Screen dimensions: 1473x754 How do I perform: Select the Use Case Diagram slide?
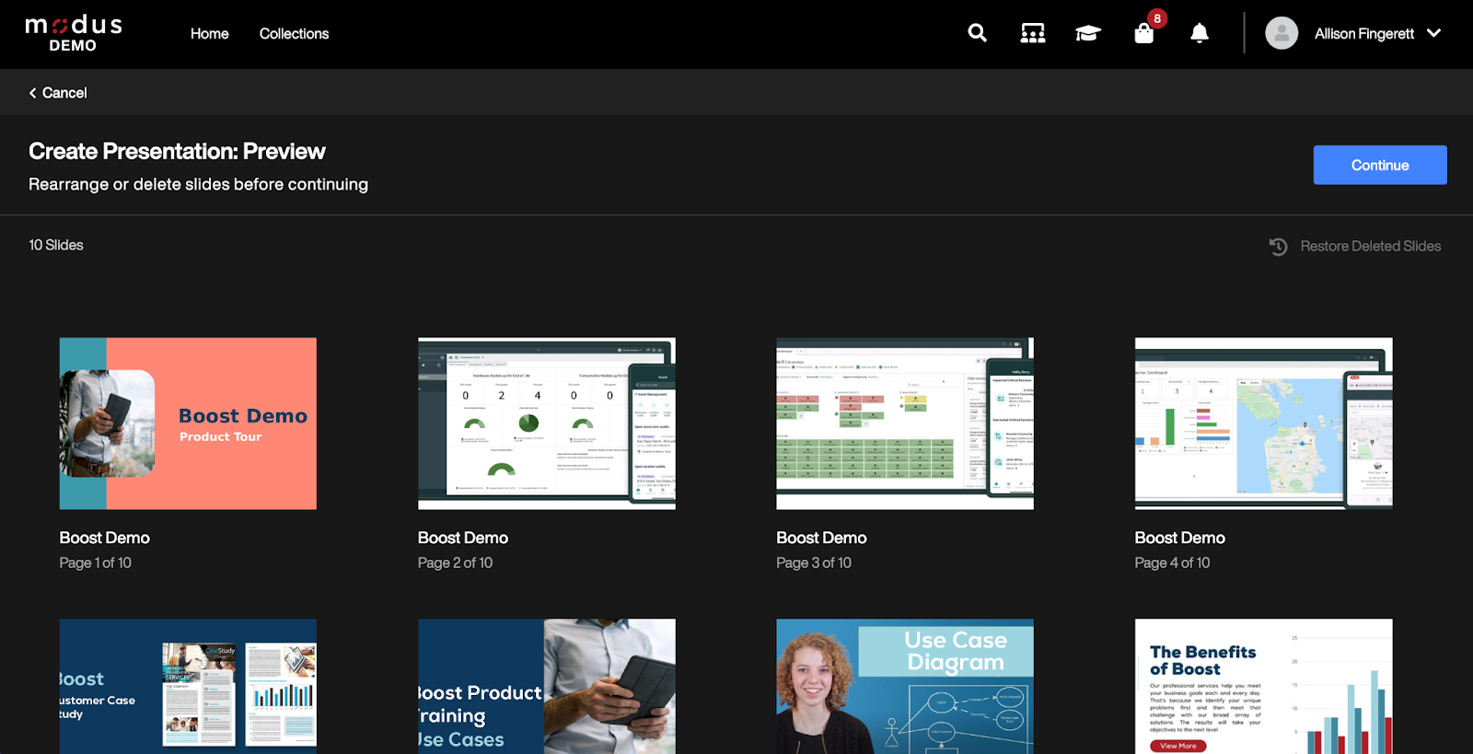click(904, 686)
